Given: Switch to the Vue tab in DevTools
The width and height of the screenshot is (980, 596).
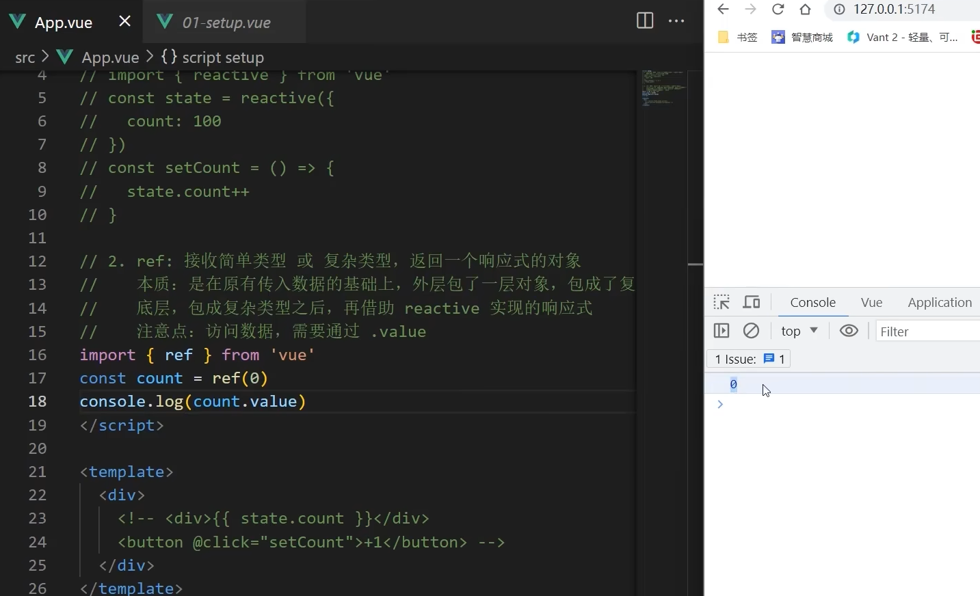Looking at the screenshot, I should pos(871,302).
